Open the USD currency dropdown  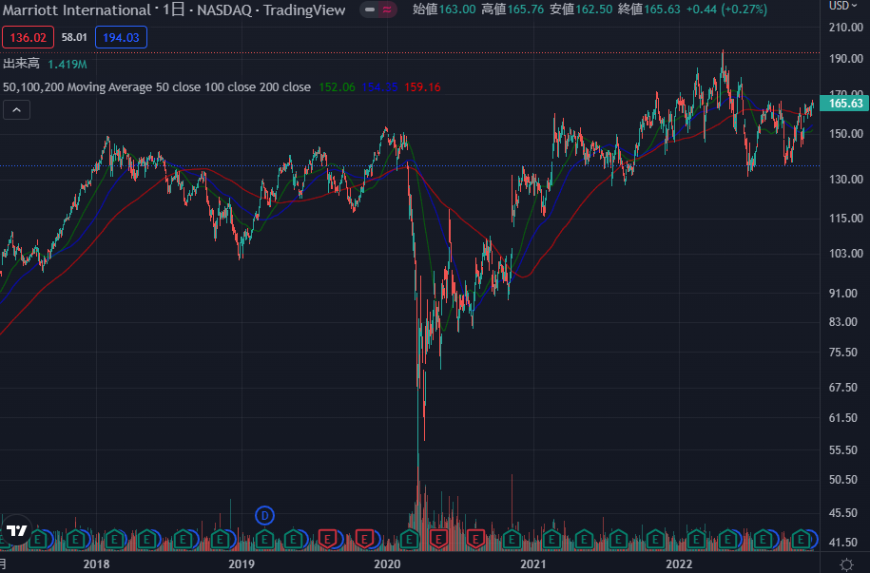click(x=842, y=6)
